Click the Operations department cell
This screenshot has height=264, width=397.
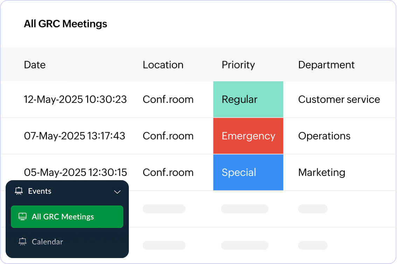click(x=324, y=136)
